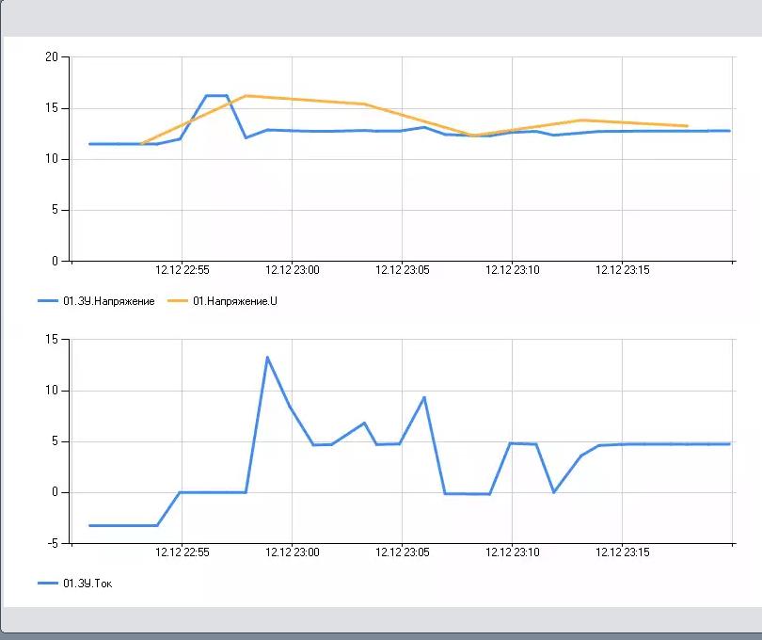Viewport: 762px width, 640px height.
Task: Click the 20 label on voltage Y-axis
Action: [x=52, y=57]
